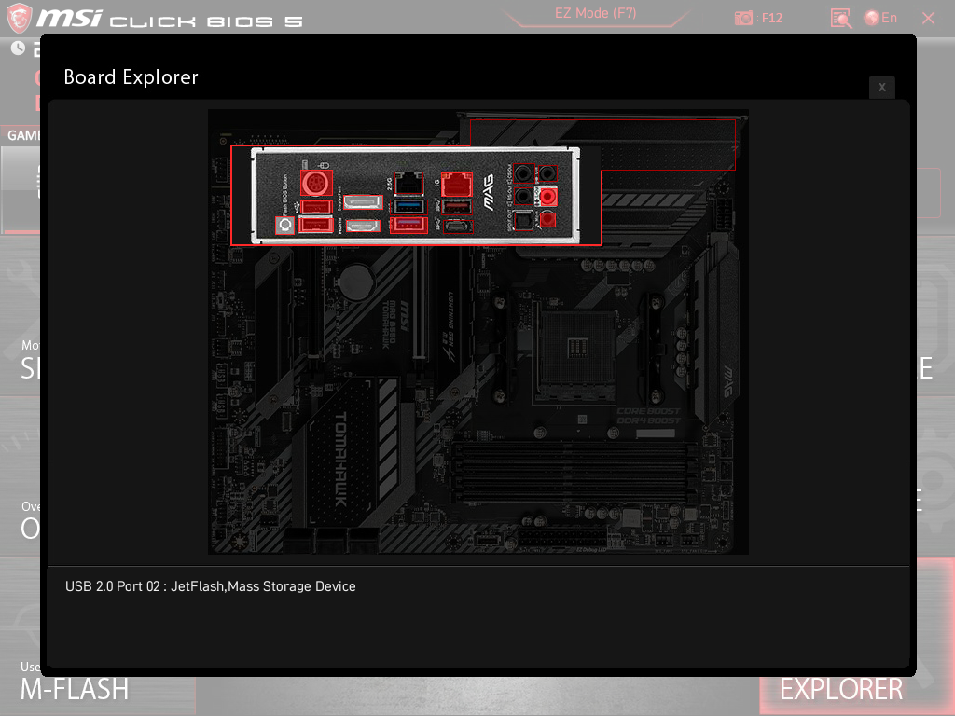
Task: Click the Flash BIOS Button on I/O panel
Action: point(285,226)
